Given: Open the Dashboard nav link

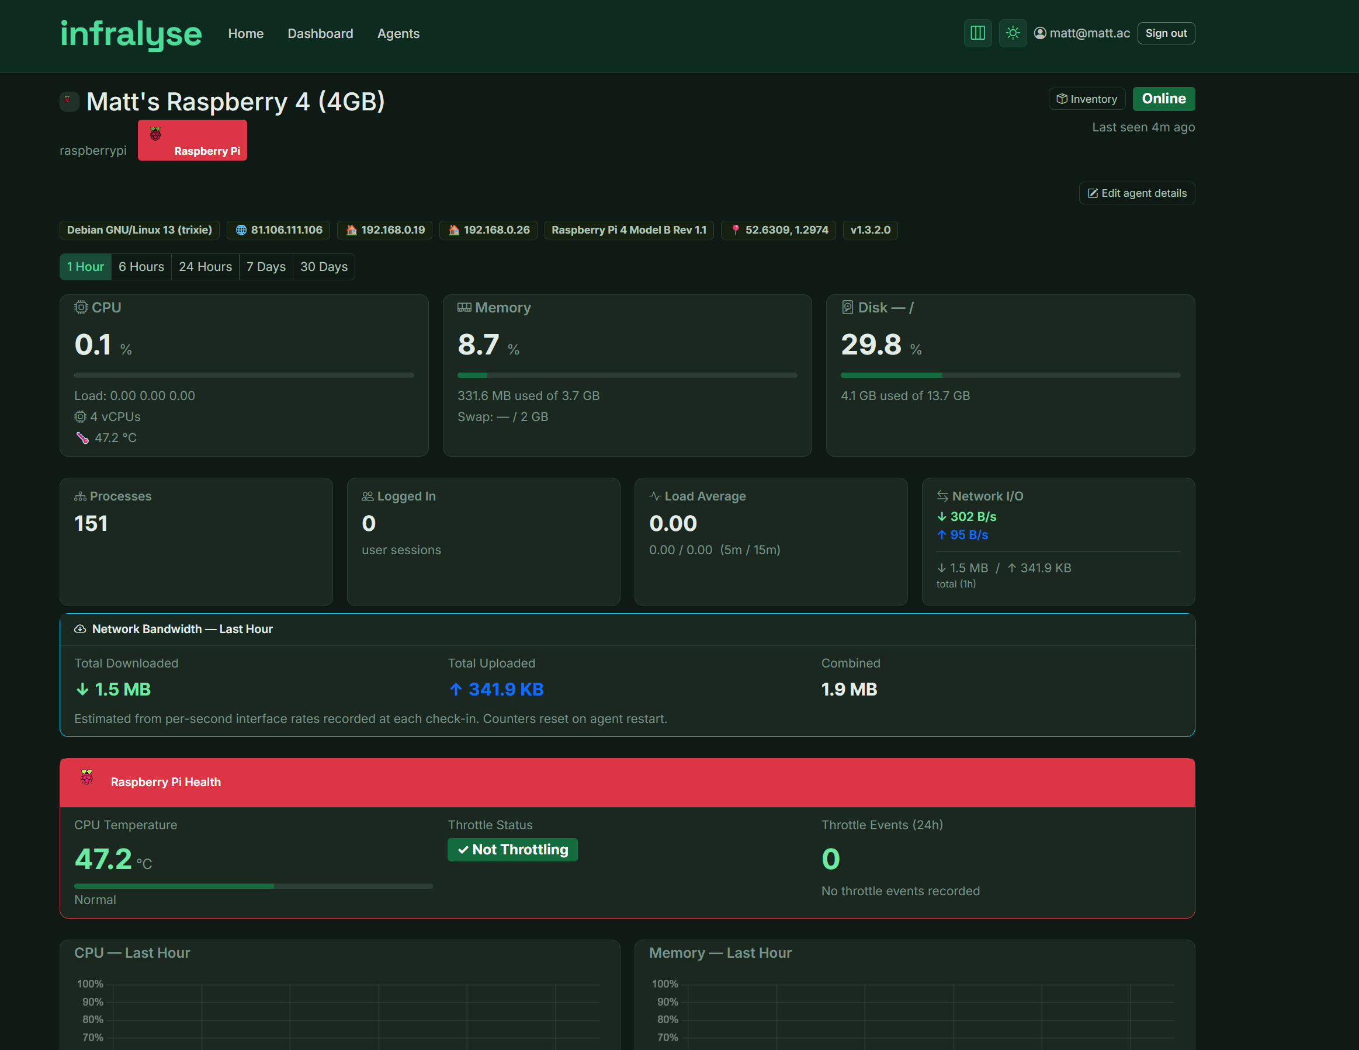Looking at the screenshot, I should (x=320, y=34).
